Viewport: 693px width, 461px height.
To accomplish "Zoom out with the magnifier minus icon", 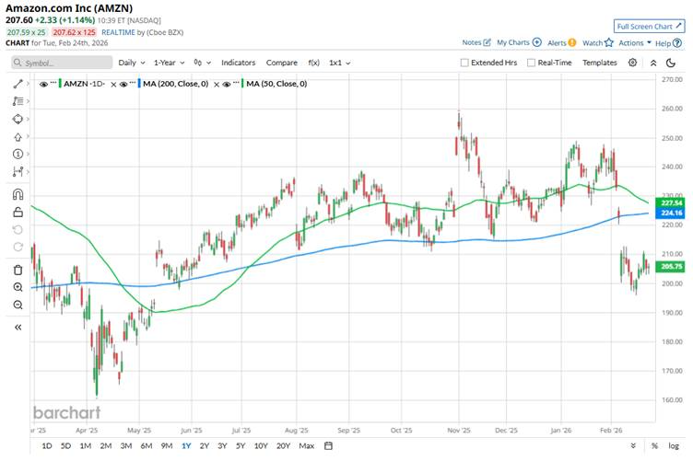I will [x=18, y=305].
